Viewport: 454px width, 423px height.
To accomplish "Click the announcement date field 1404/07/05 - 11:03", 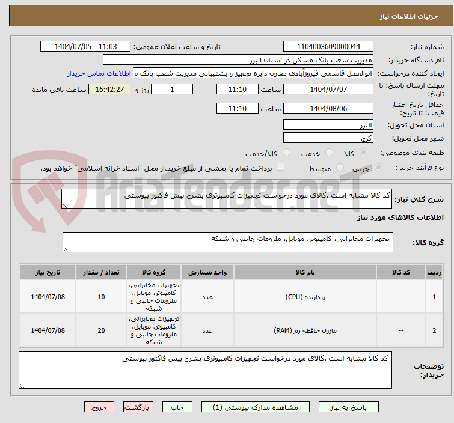I will pyautogui.click(x=85, y=47).
